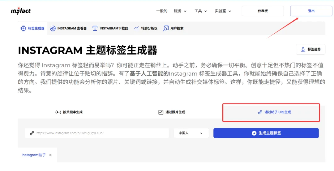Open the 用户搜索 tab
Image resolution: width=334 pixels, height=171 pixels.
click(x=173, y=28)
